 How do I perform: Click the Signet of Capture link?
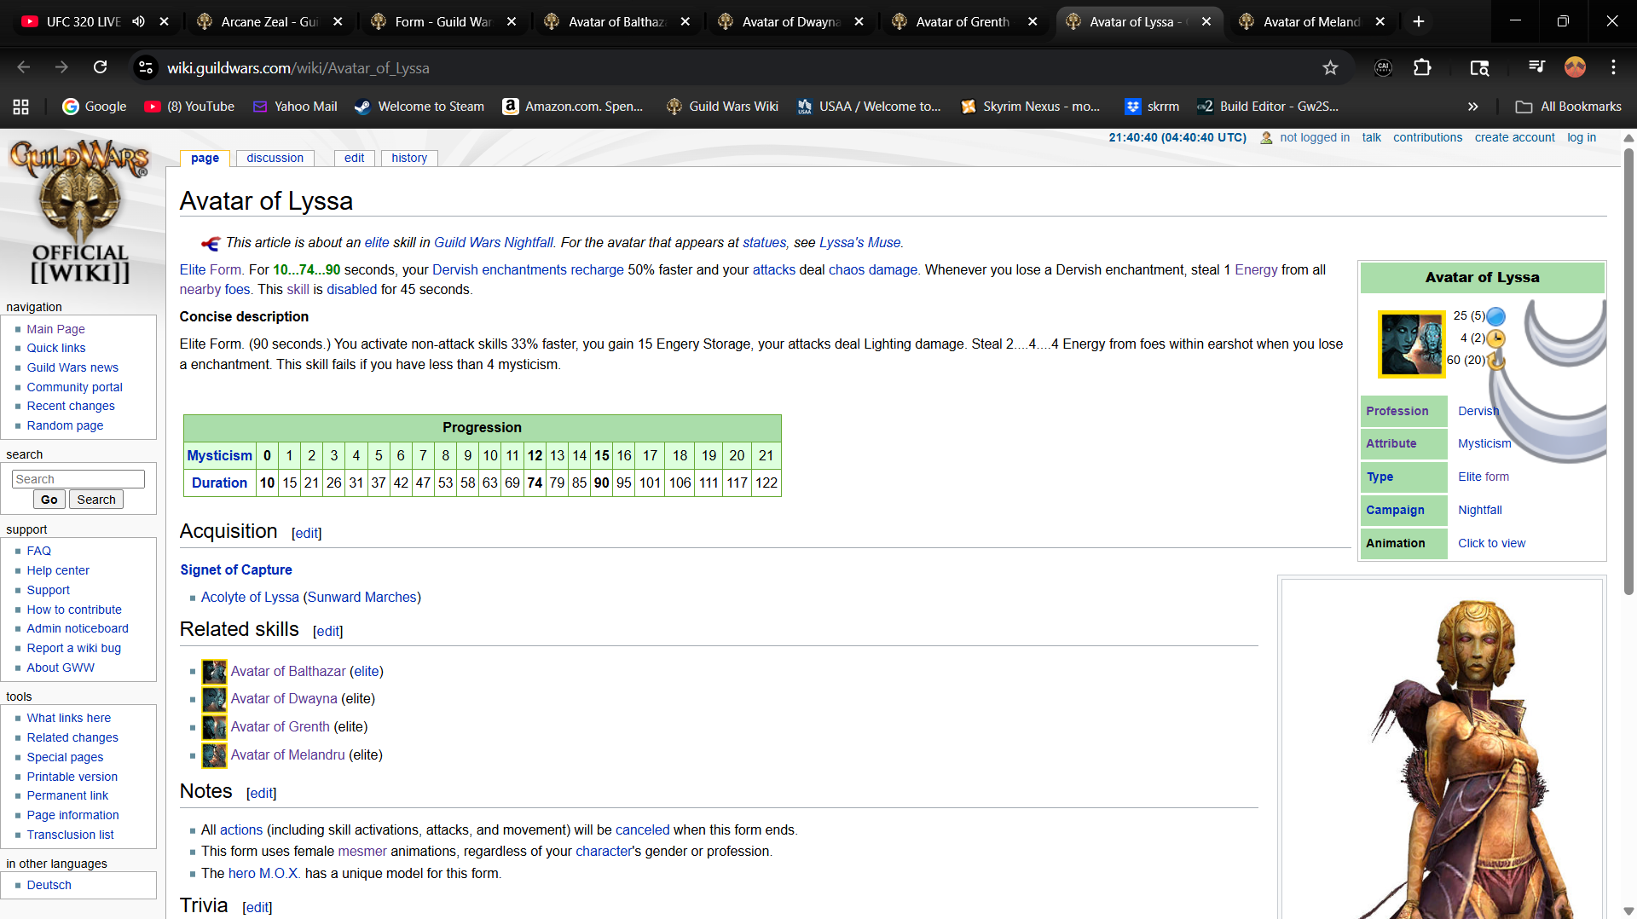click(236, 569)
